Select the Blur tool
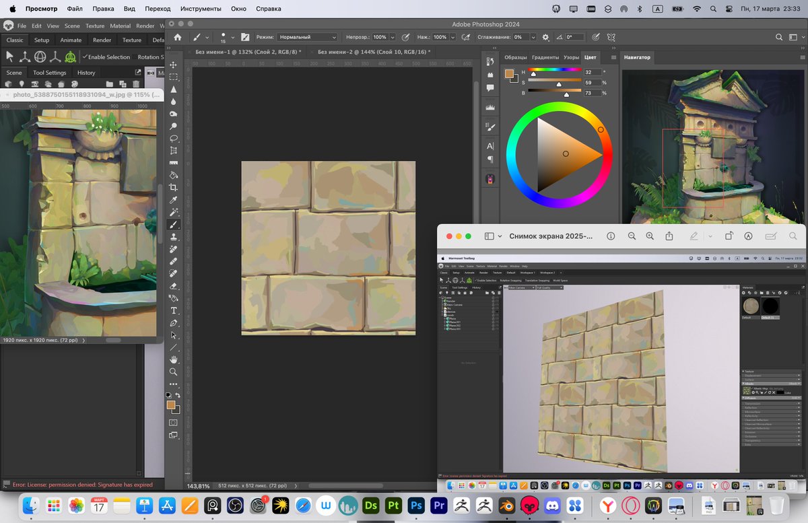Viewport: 808px width, 523px height. tap(174, 101)
